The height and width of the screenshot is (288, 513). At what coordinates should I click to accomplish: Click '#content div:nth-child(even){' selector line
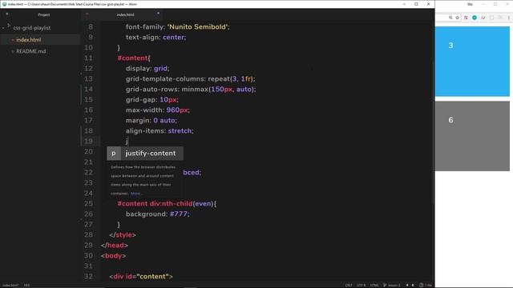tap(167, 204)
